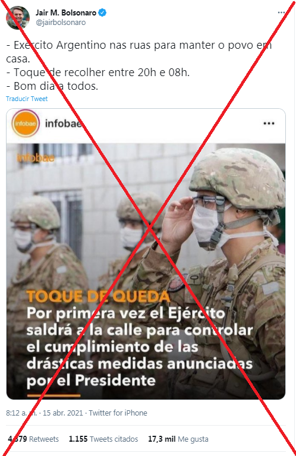Viewport: 296px width, 456px height.
Task: View the 17,3 mil Me gusta list
Action: pos(178,439)
